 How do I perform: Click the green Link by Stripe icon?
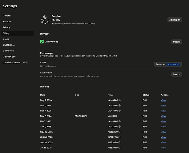tap(42, 42)
